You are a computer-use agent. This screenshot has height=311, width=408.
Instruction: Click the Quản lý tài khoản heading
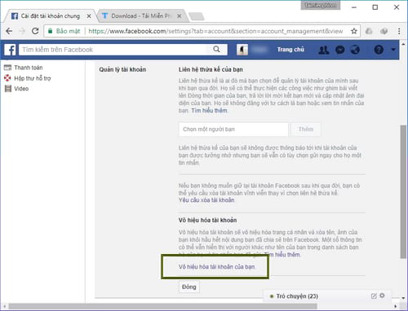[122, 69]
